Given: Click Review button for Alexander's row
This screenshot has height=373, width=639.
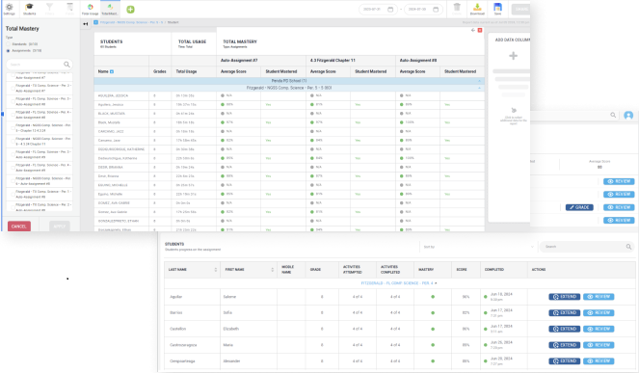Looking at the screenshot, I should 599,361.
